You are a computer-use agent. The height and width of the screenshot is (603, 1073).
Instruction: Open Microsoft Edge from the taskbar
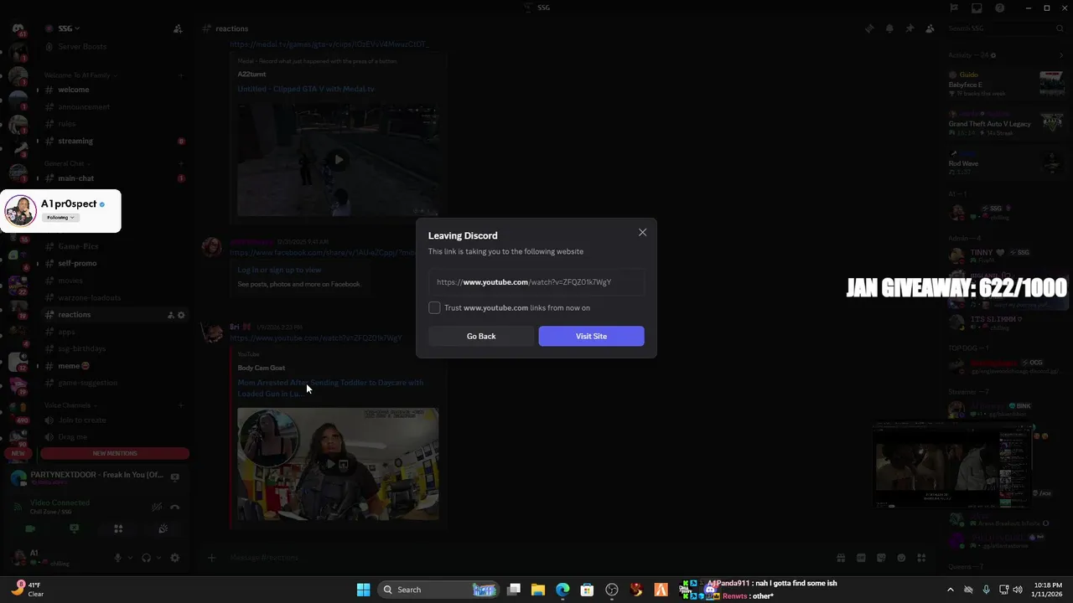pos(562,590)
